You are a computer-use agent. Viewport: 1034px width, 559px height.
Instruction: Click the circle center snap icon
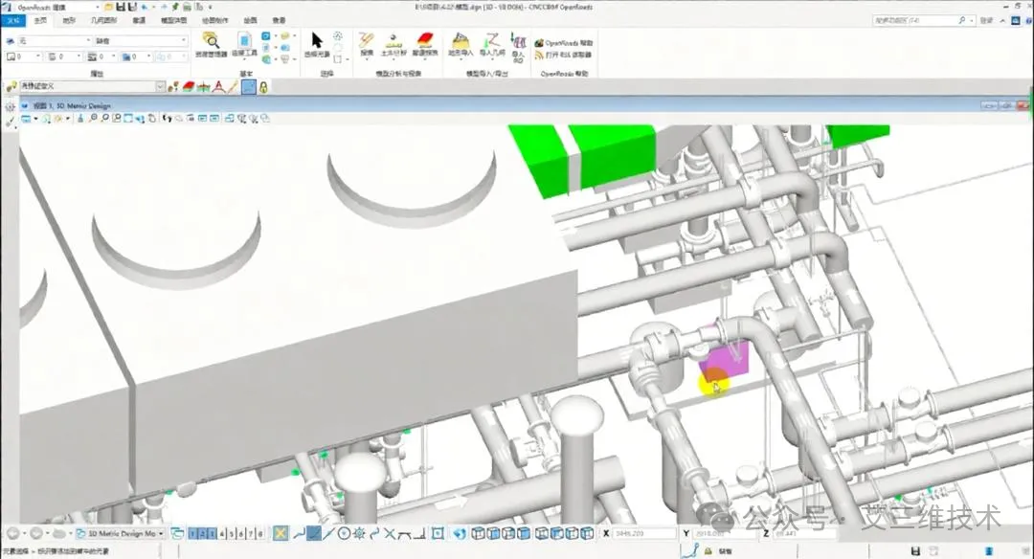coord(344,533)
